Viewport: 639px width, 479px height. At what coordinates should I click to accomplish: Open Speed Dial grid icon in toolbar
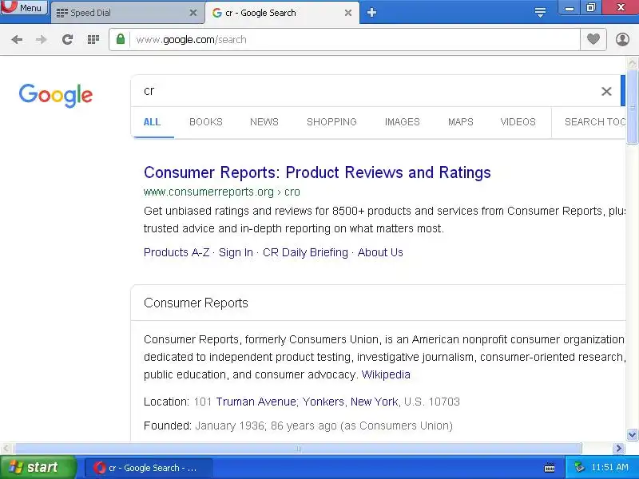93,39
